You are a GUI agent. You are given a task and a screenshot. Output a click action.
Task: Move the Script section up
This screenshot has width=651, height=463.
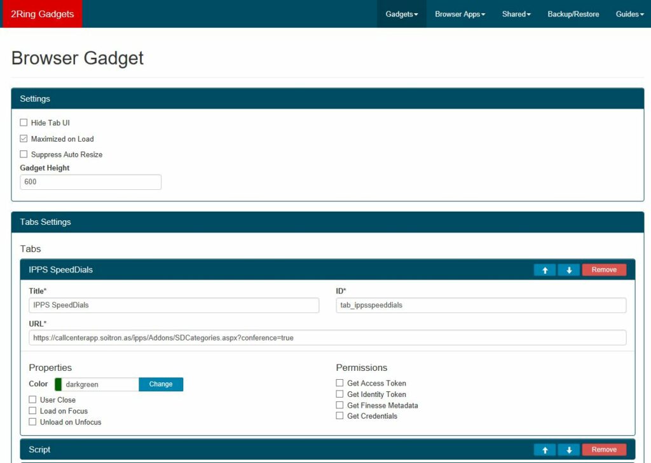click(545, 449)
